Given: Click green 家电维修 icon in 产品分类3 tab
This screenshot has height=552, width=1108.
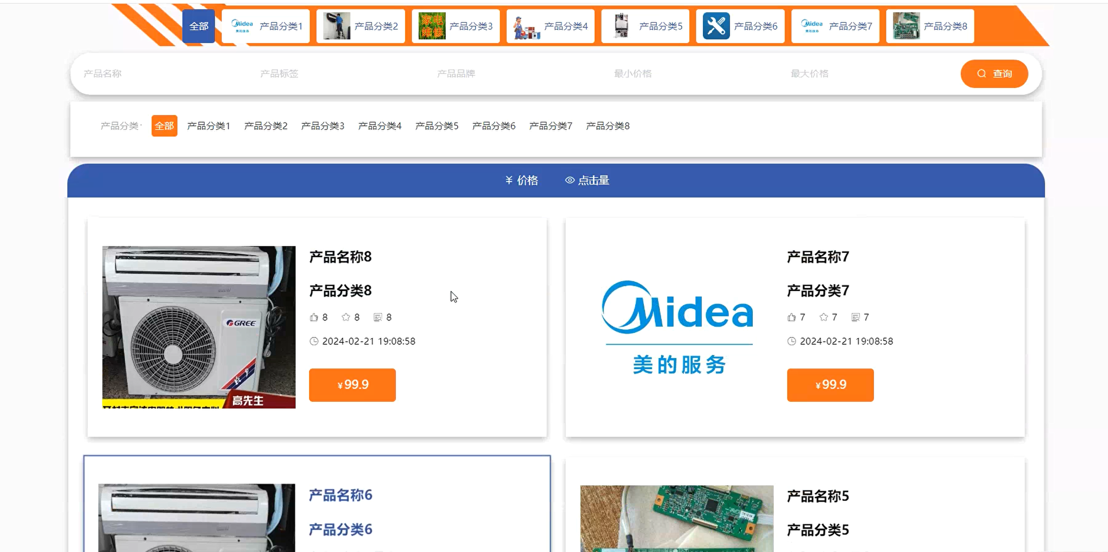Looking at the screenshot, I should [x=432, y=26].
